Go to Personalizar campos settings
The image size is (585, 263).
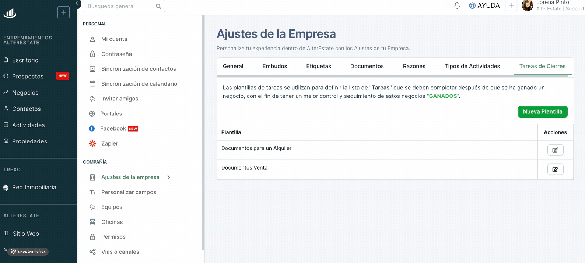coord(129,192)
